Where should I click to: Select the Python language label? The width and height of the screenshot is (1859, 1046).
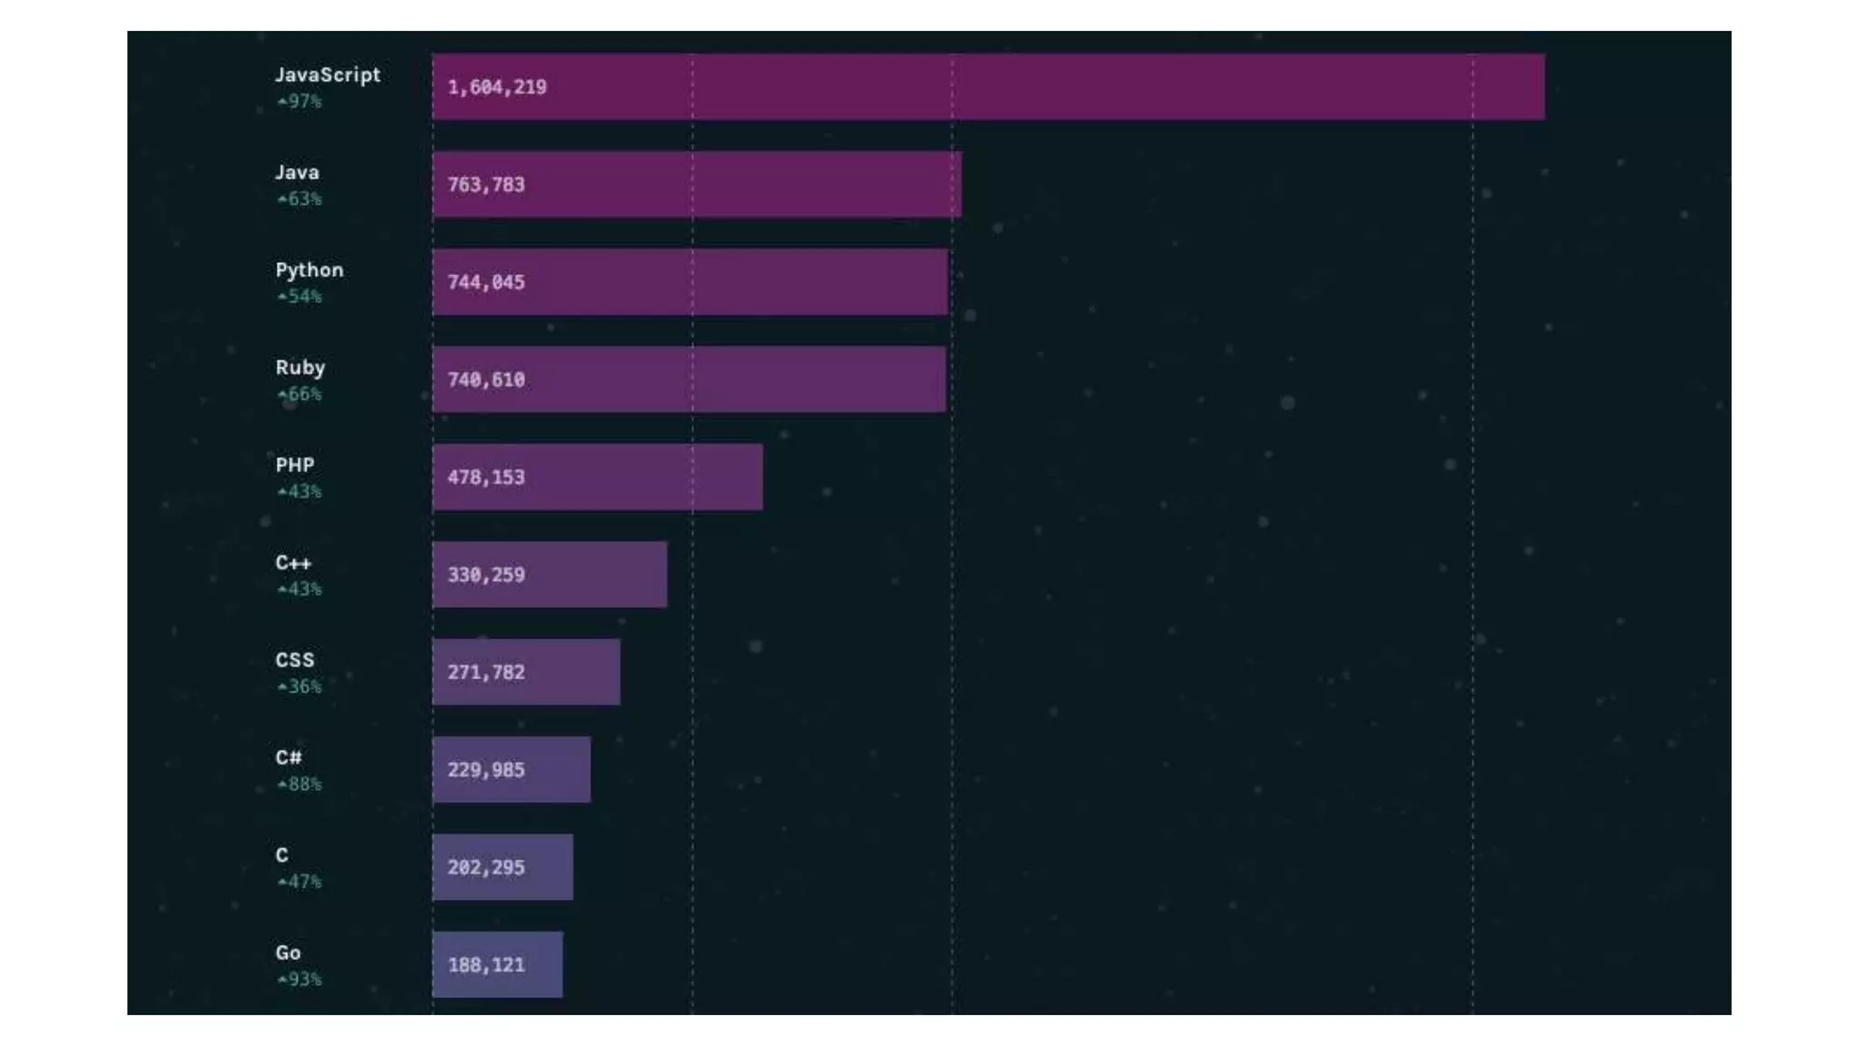(309, 270)
